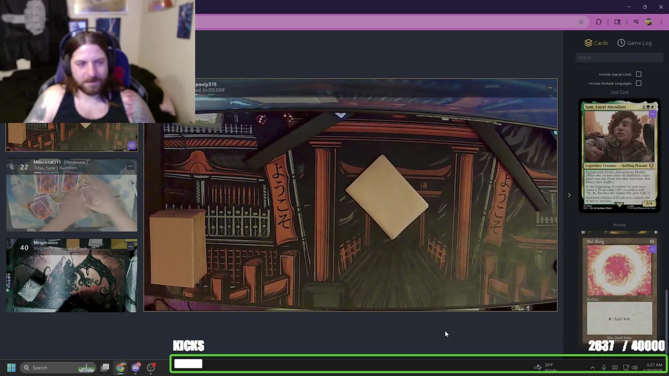Click the pauly315 player name
The width and height of the screenshot is (669, 376).
[x=206, y=84]
